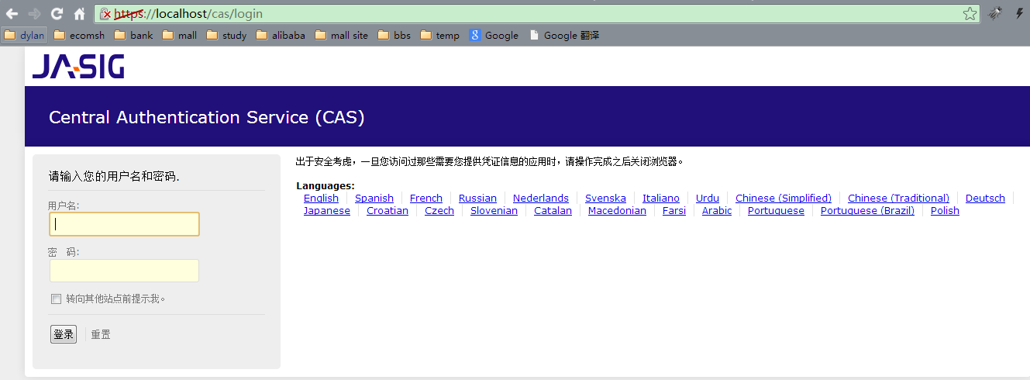Go to the browser home page icon
Image resolution: width=1030 pixels, height=380 pixels.
tap(79, 14)
